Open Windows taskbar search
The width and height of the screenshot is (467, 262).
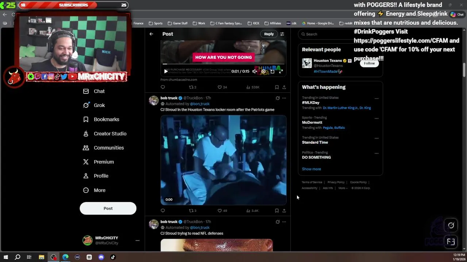pyautogui.click(x=17, y=257)
